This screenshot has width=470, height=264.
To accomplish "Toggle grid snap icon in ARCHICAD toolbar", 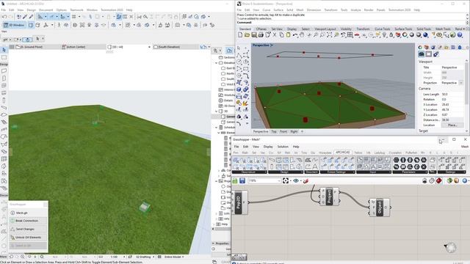I will pyautogui.click(x=74, y=17).
